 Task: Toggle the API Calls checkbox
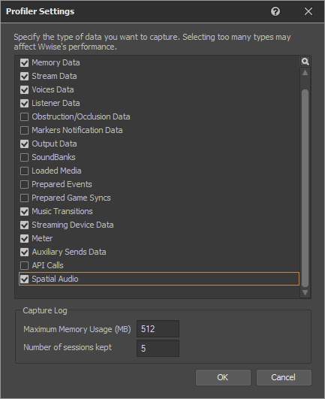(x=25, y=265)
